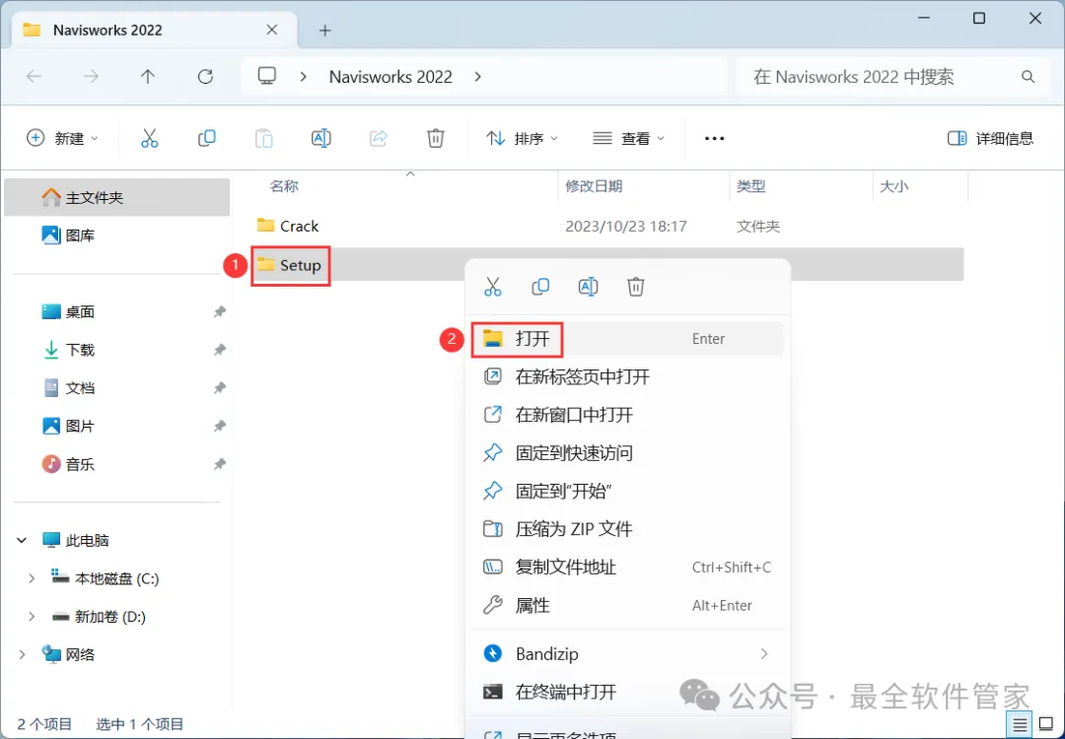Open a new tab with the plus button
This screenshot has height=739, width=1065.
325,31
